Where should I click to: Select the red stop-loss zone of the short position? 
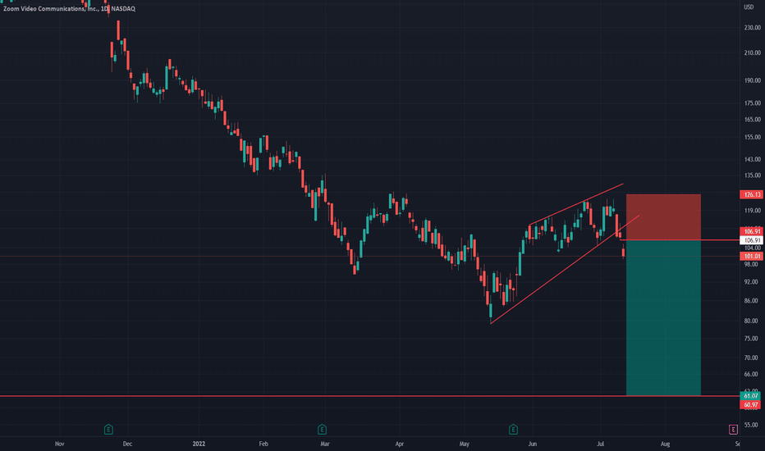[x=663, y=217]
